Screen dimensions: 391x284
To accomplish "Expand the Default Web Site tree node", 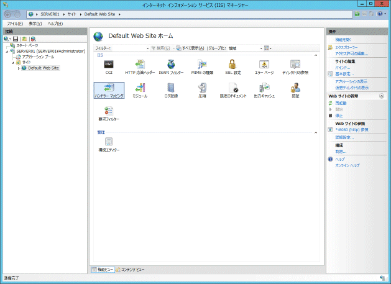I will (19, 68).
